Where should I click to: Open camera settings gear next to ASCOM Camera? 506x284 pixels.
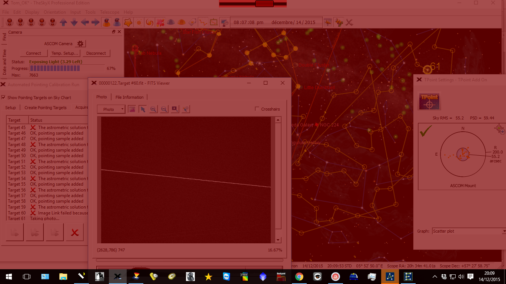(80, 44)
